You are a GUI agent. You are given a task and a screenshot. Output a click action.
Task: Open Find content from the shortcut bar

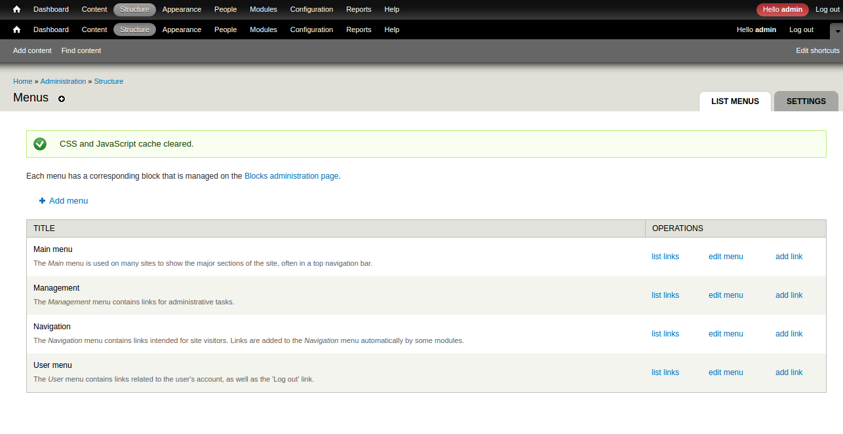click(81, 50)
